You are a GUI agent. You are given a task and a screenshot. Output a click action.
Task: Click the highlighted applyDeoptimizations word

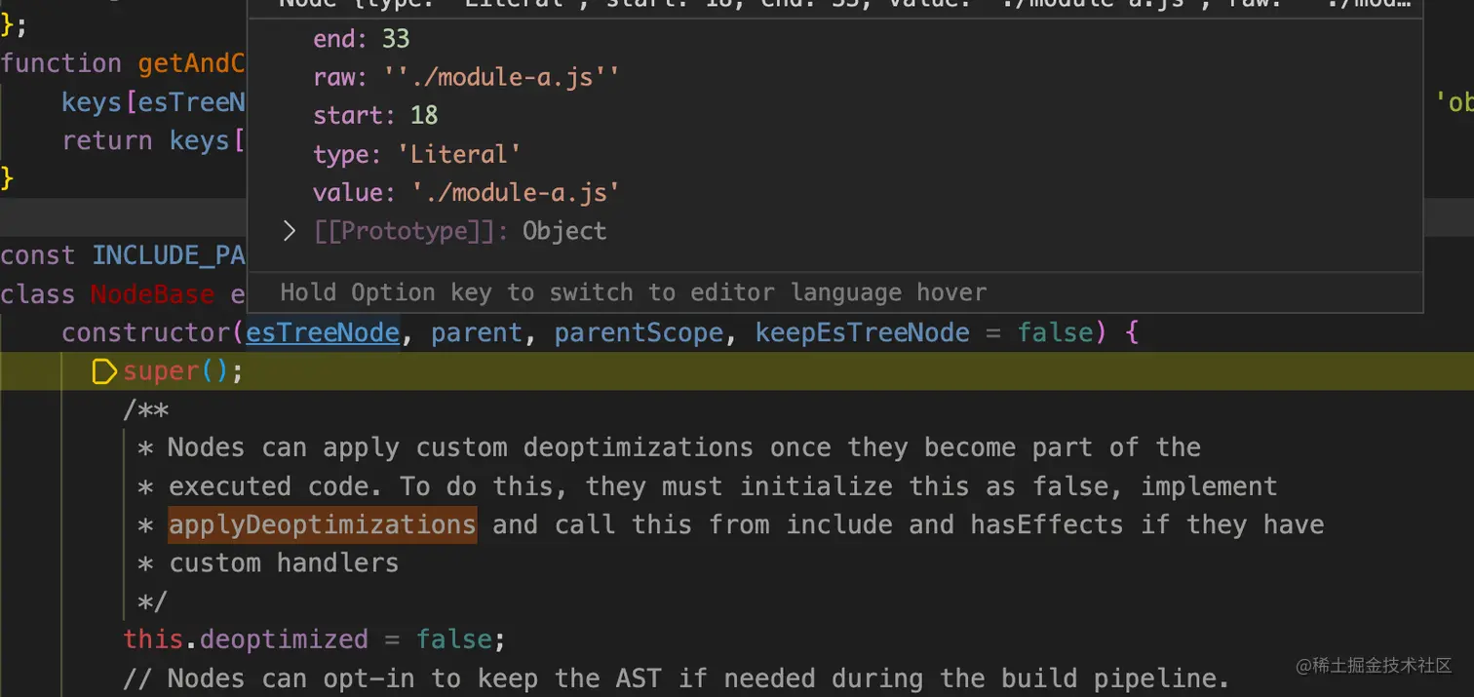click(323, 524)
